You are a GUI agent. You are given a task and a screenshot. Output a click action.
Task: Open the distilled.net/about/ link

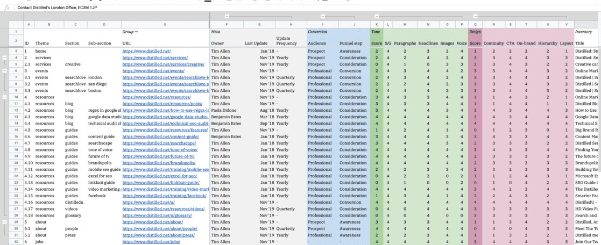pyautogui.click(x=153, y=222)
